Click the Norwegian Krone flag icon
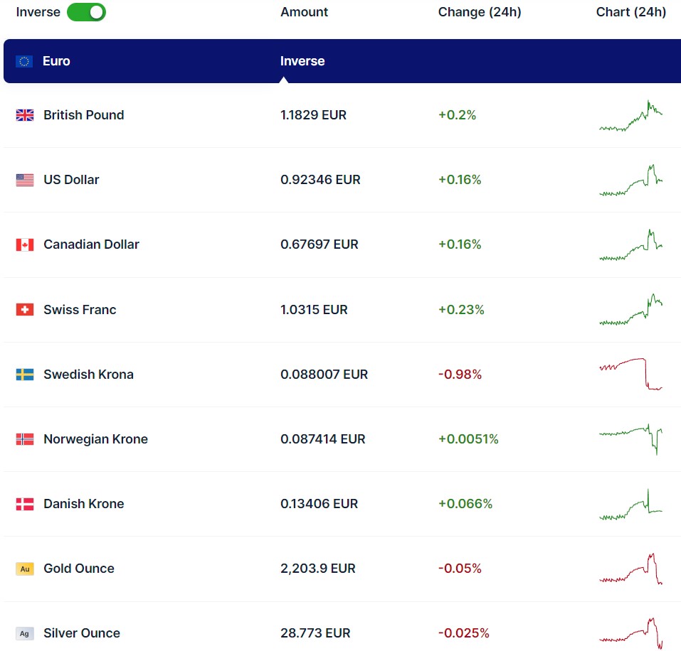The image size is (681, 651). (x=25, y=439)
